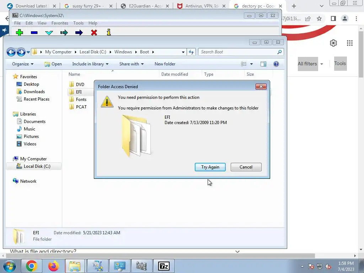This screenshot has width=364, height=273.
Task: Open Google settings gear icon
Action: click(333, 43)
